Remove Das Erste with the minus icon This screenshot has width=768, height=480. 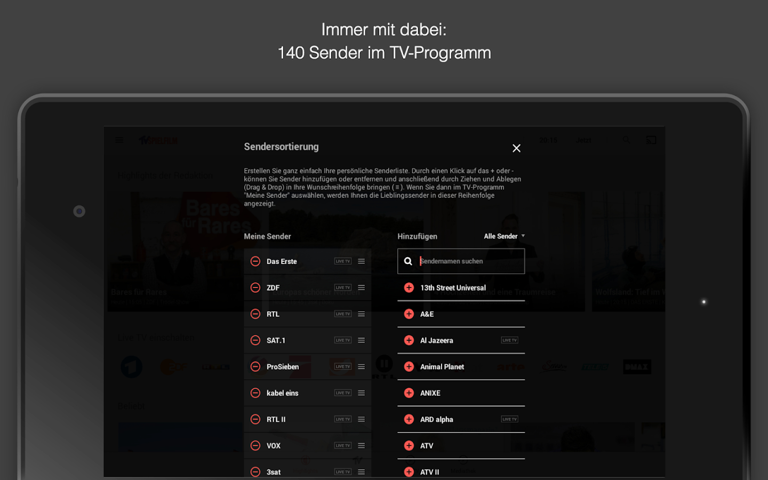[x=255, y=261]
